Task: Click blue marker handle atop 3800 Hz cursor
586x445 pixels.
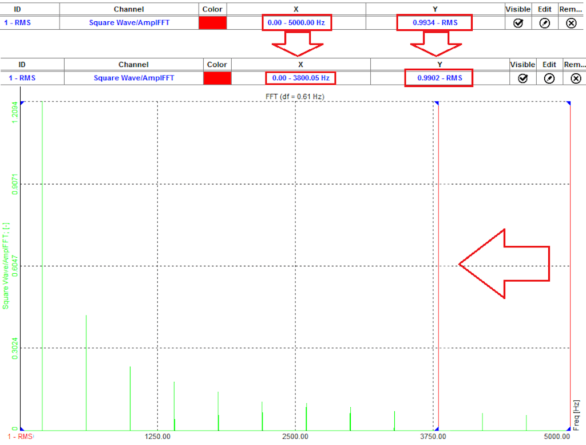Action: [x=436, y=103]
